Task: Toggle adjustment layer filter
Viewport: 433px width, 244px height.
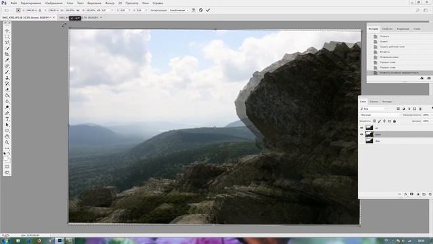Action: 404,108
